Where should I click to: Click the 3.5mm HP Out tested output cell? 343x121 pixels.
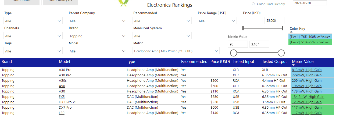274,102
